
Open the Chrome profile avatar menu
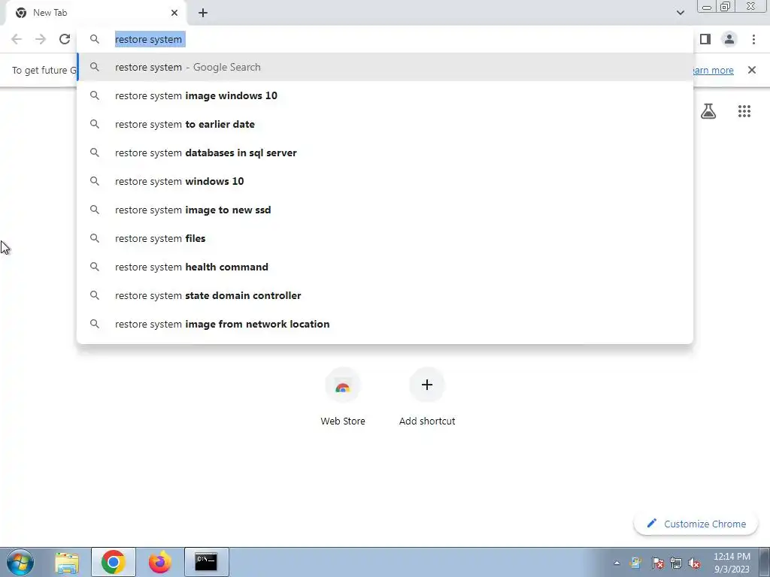729,39
